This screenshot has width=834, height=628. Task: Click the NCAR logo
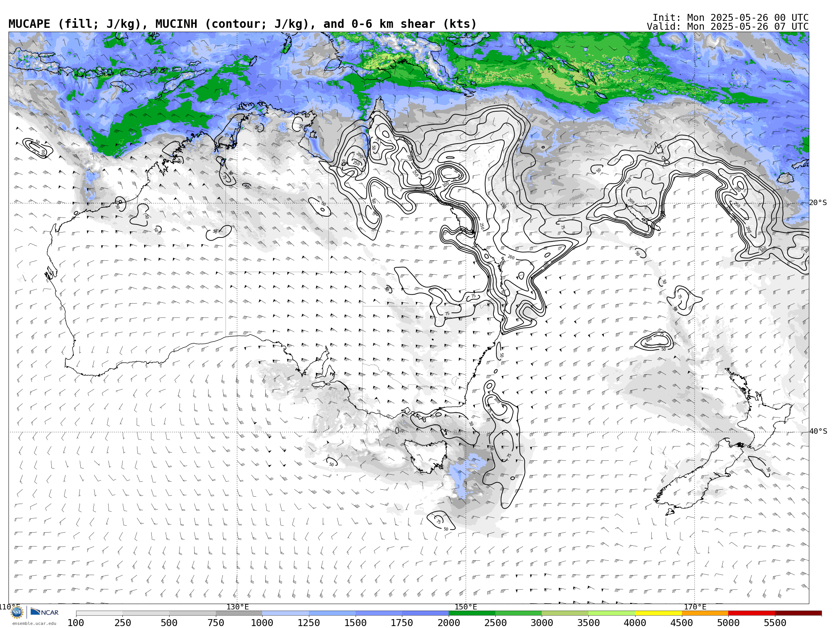click(44, 612)
